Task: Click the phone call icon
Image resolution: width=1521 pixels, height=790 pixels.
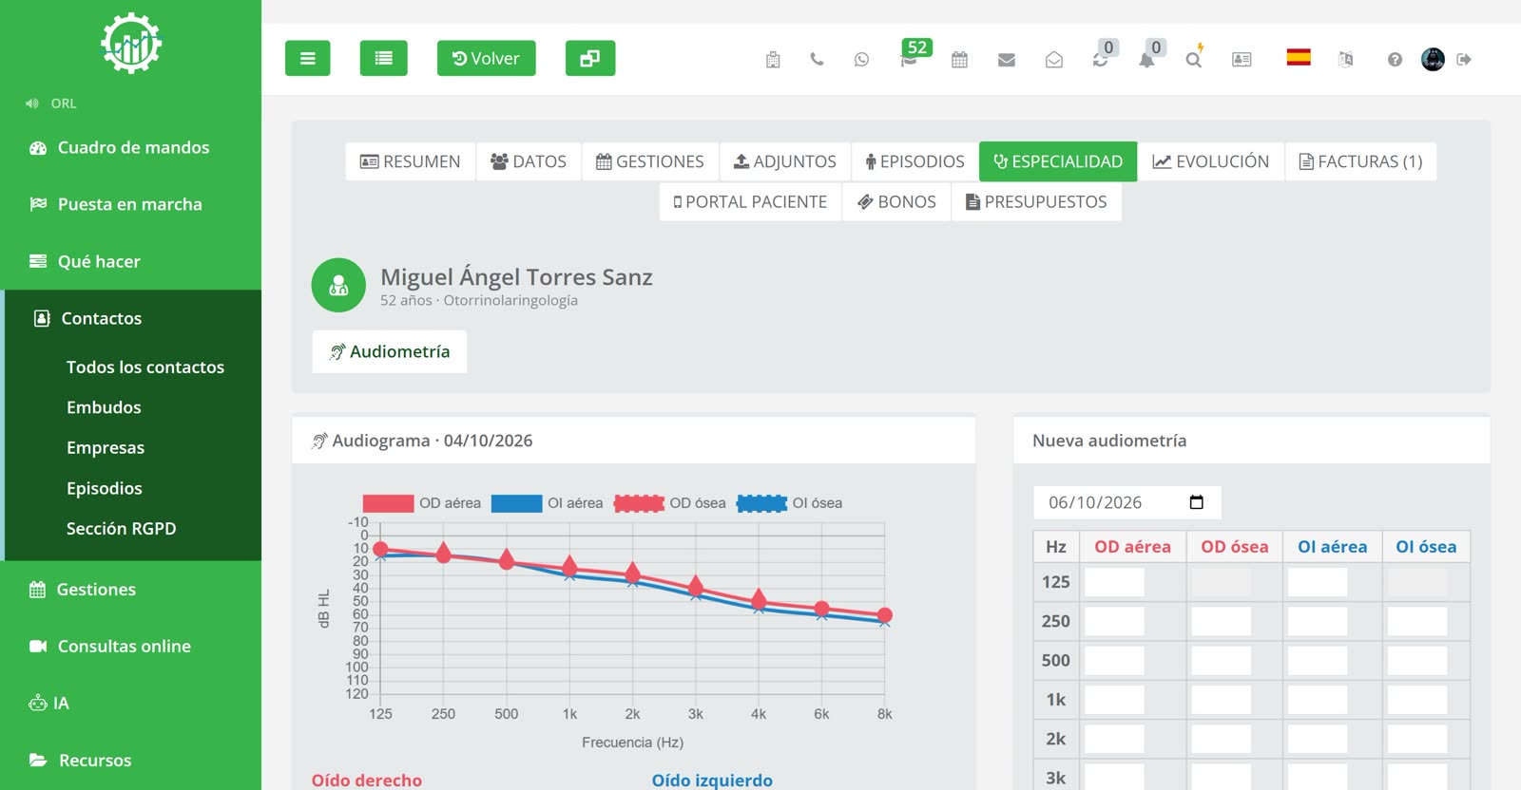Action: pos(817,59)
